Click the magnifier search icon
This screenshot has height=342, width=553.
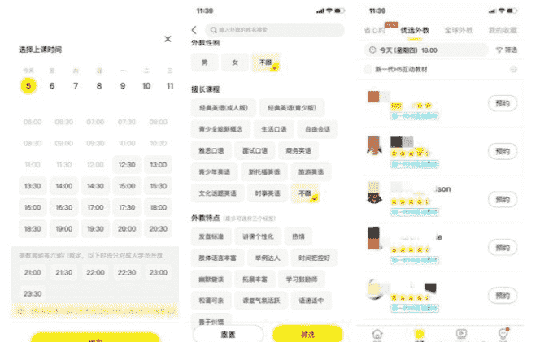213,30
